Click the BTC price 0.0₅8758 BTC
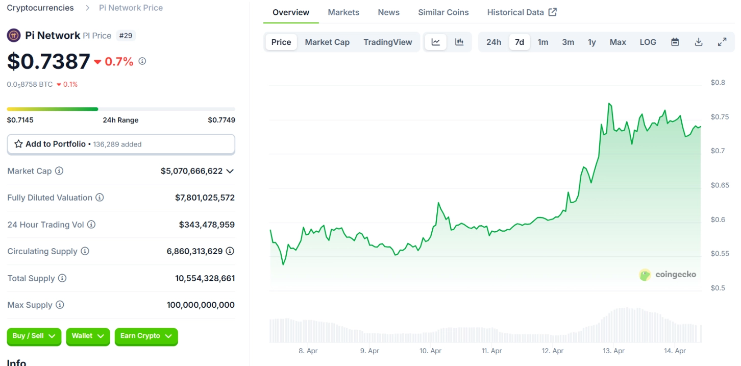Image resolution: width=741 pixels, height=366 pixels. coord(30,84)
